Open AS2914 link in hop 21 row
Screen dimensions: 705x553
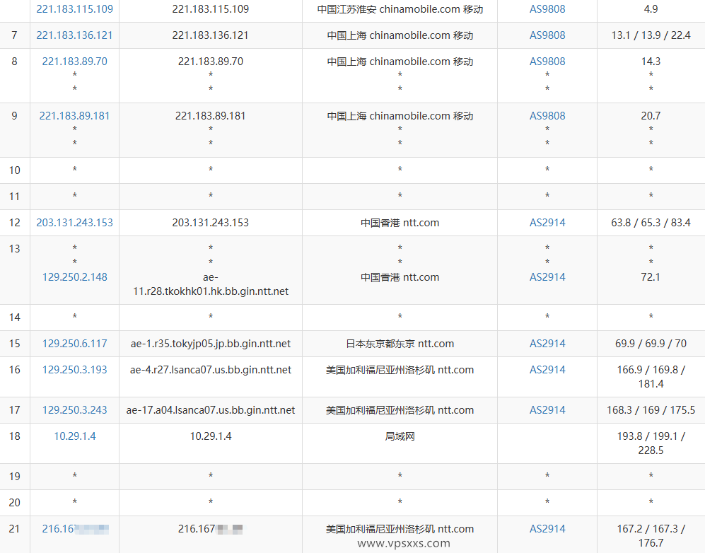pyautogui.click(x=547, y=529)
